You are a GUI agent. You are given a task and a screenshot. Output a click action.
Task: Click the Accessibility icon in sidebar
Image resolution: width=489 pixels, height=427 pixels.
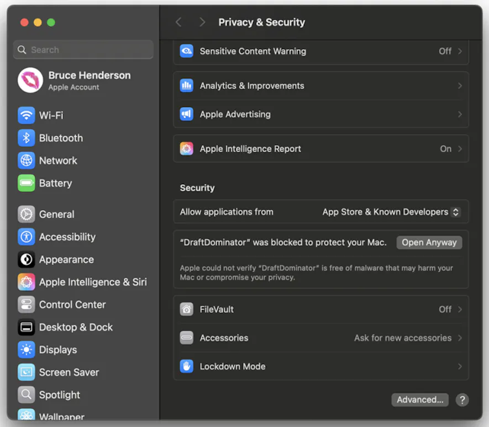click(x=26, y=237)
